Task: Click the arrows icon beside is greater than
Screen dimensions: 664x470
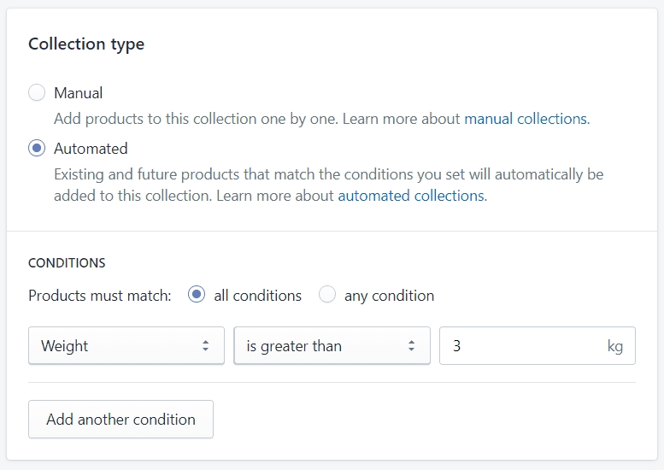Action: pos(411,345)
